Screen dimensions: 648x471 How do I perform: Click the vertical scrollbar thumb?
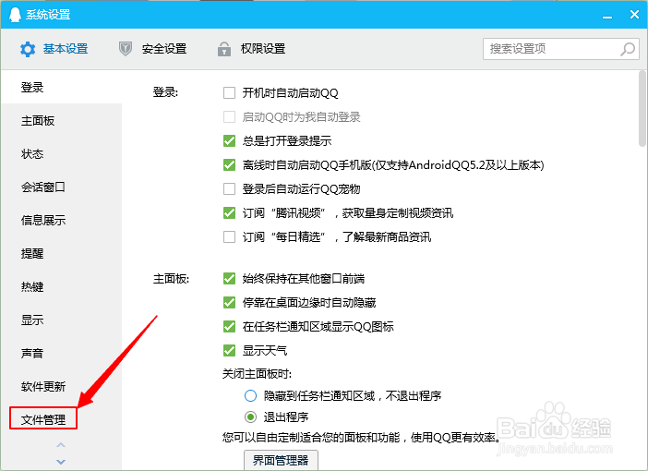point(642,108)
